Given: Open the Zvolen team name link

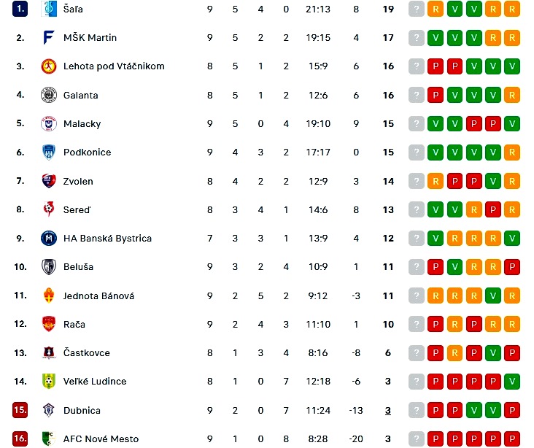Looking at the screenshot, I should coord(78,181).
